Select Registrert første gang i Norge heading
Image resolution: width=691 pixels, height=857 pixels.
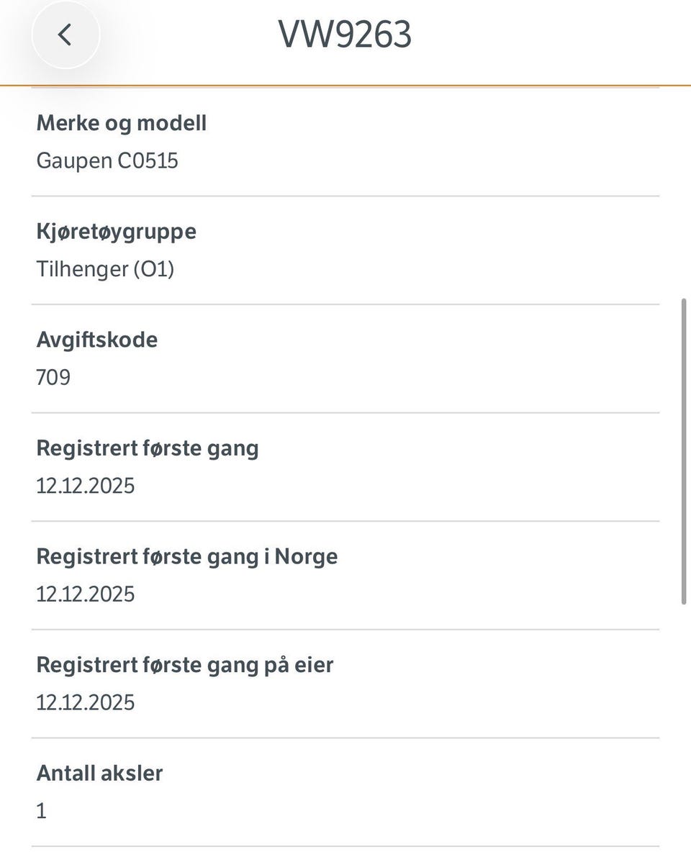tap(187, 556)
